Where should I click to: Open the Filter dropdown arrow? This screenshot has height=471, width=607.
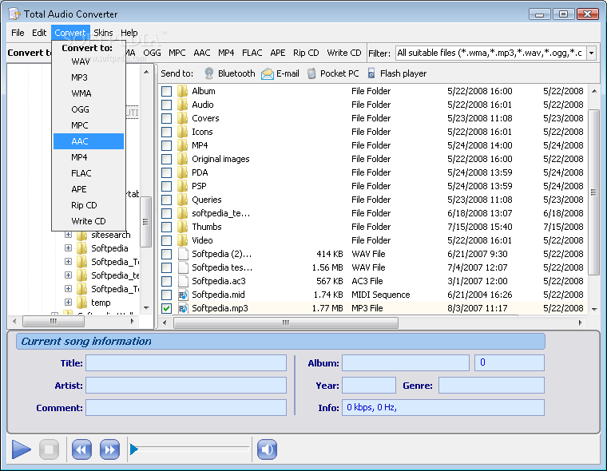[x=591, y=53]
